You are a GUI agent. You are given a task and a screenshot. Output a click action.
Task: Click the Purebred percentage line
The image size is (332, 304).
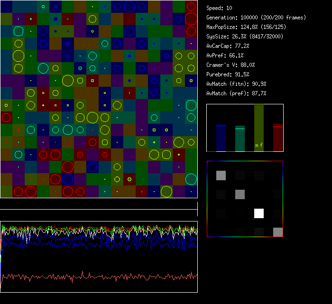point(228,74)
